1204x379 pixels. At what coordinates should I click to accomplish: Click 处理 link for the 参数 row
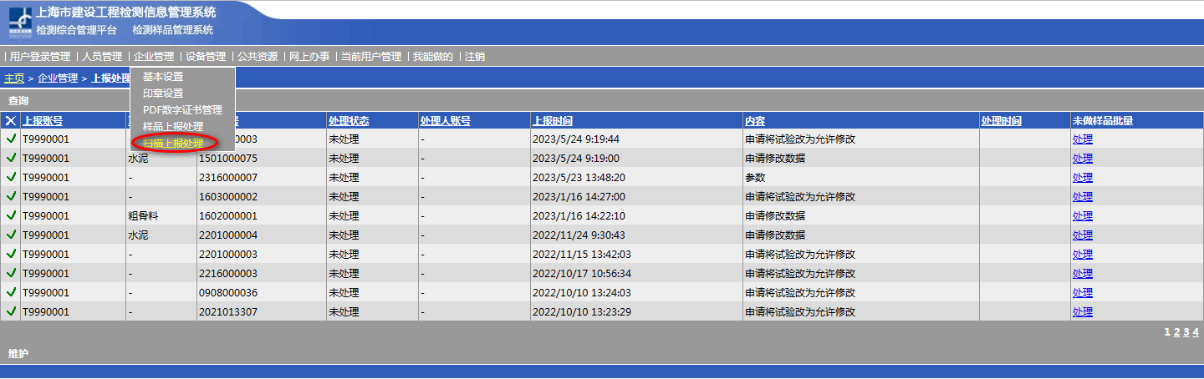pyautogui.click(x=1082, y=177)
